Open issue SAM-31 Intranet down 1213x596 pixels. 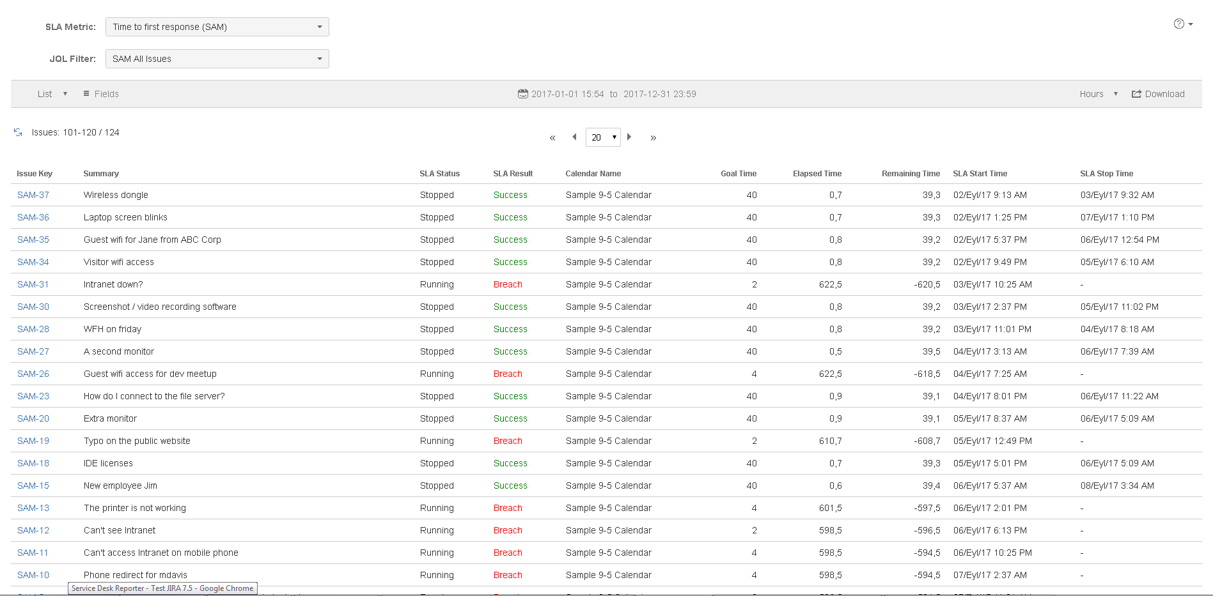33,284
